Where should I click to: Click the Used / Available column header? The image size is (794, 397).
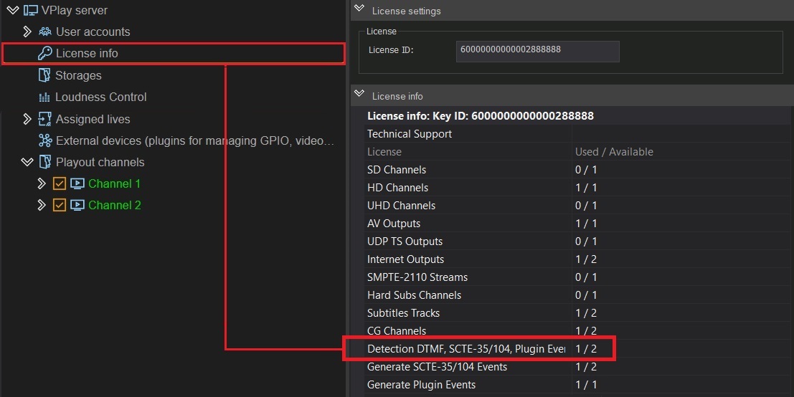pos(614,152)
